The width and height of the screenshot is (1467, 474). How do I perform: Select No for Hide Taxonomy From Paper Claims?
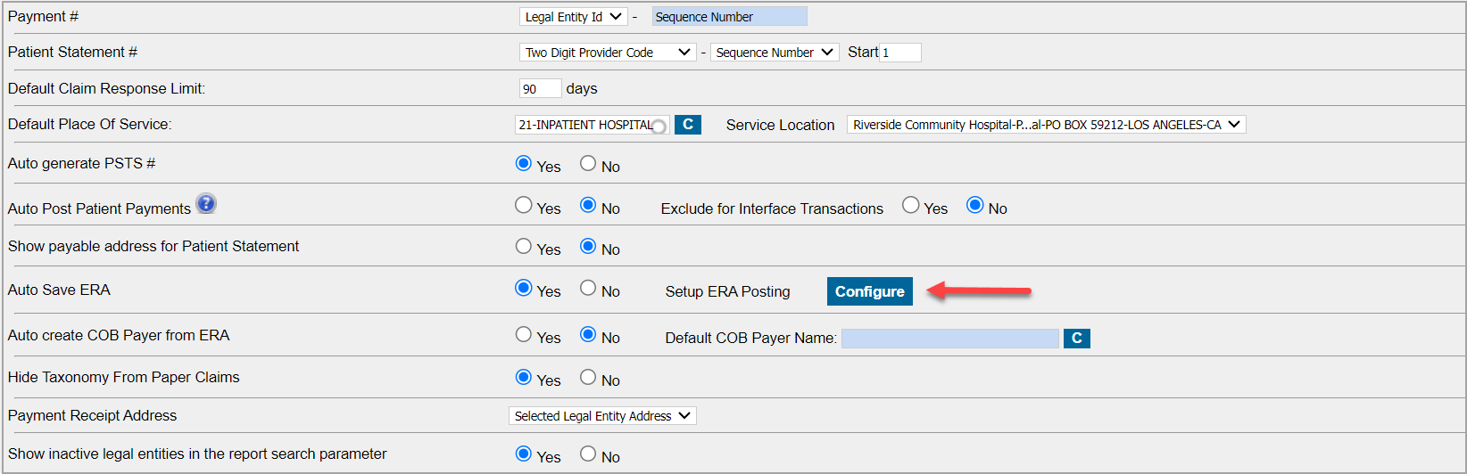click(x=588, y=377)
